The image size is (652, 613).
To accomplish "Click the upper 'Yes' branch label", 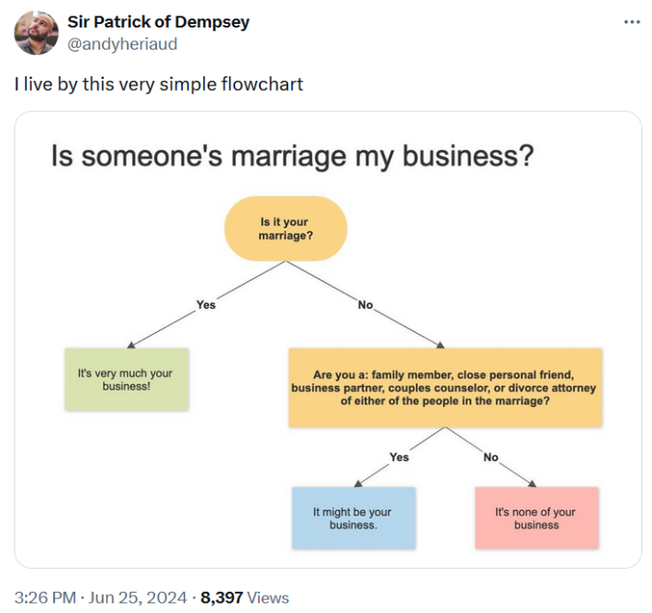I will (x=206, y=304).
